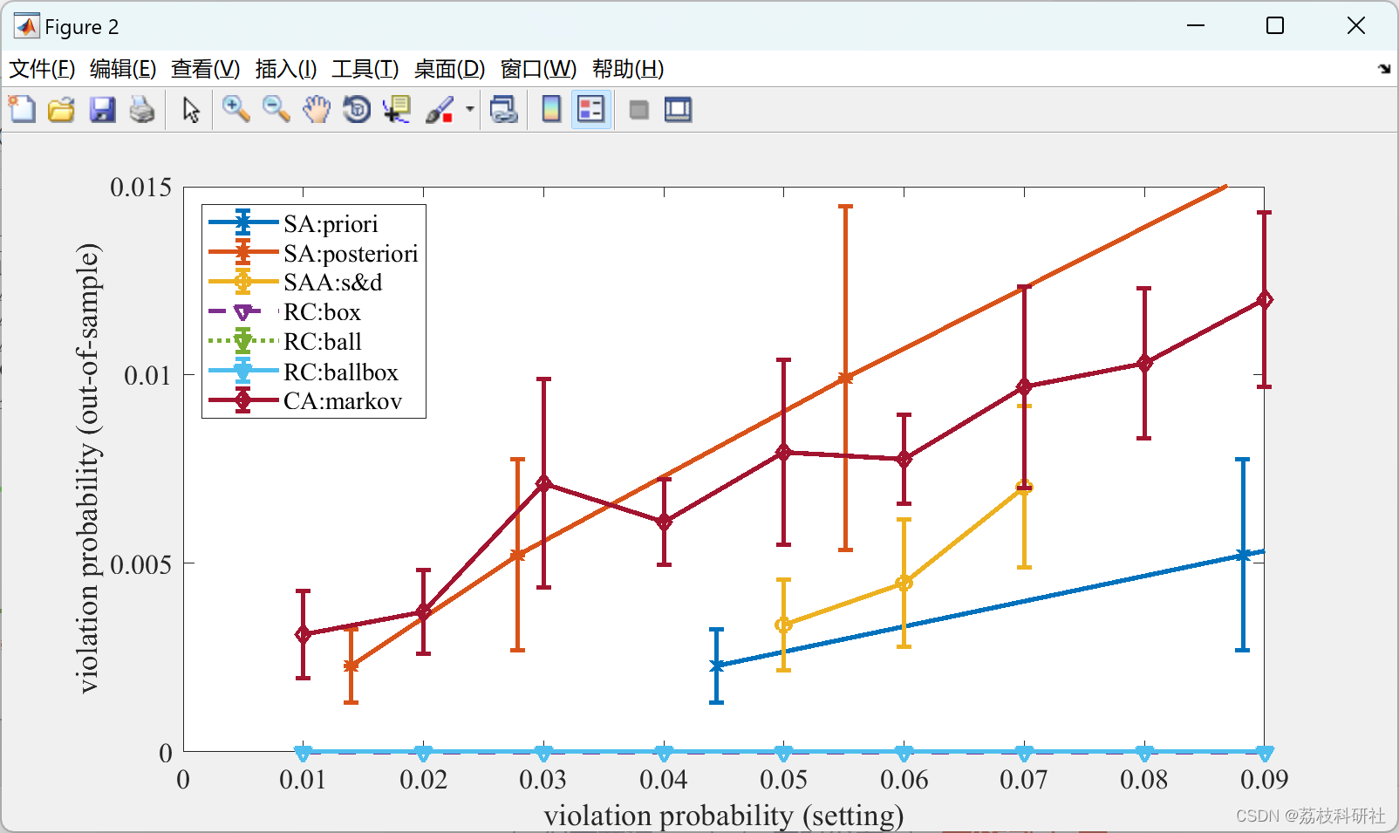Open the 文件(F) menu
The image size is (1399, 833).
tap(41, 69)
